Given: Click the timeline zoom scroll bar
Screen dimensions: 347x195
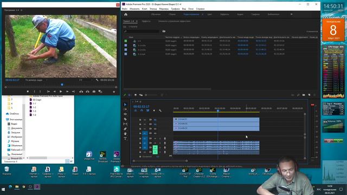Looking at the screenshot, I should pos(160,161).
